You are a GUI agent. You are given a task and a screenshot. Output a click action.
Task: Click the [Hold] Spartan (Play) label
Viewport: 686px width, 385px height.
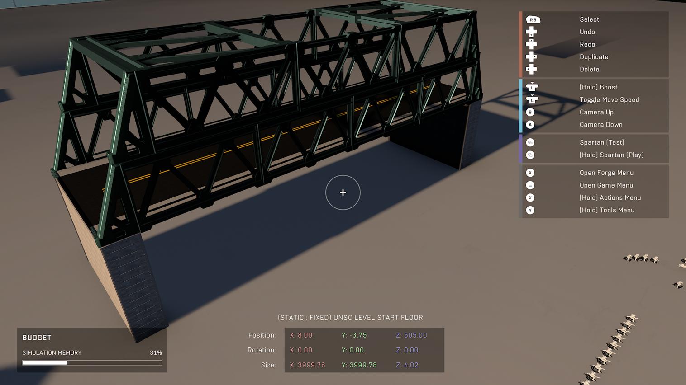point(611,155)
